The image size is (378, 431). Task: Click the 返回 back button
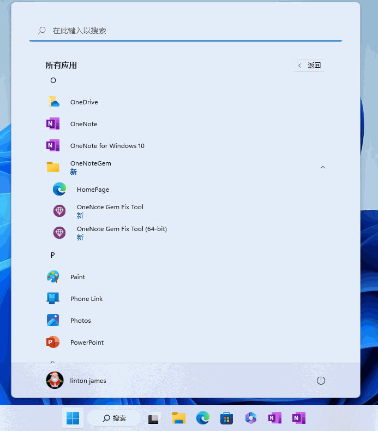tap(309, 66)
